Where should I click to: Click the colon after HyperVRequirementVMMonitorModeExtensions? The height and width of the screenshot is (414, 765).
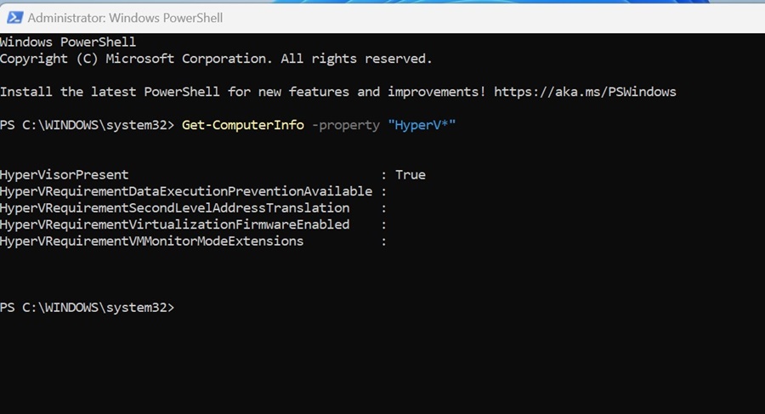[384, 241]
